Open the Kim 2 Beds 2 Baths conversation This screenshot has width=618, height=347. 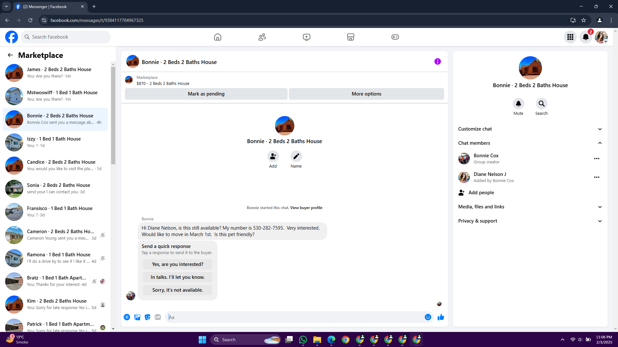(x=55, y=305)
